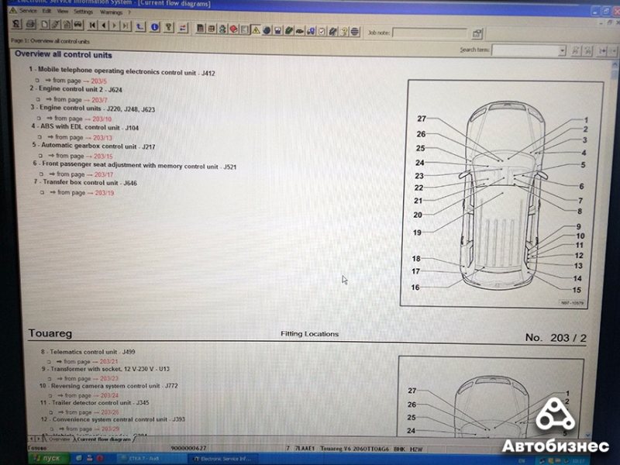The width and height of the screenshot is (620, 465).
Task: Open page link 203/5 for J412
Action: click(99, 81)
